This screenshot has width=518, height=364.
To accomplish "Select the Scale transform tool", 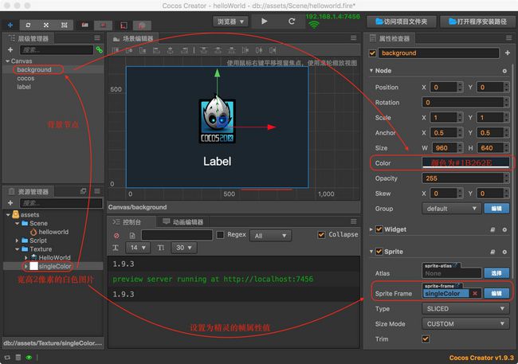I will (46, 25).
